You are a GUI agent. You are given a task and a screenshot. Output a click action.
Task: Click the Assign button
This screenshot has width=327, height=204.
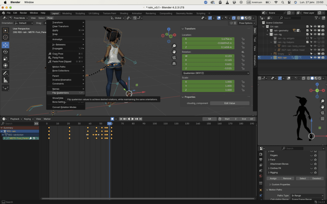click(x=273, y=178)
